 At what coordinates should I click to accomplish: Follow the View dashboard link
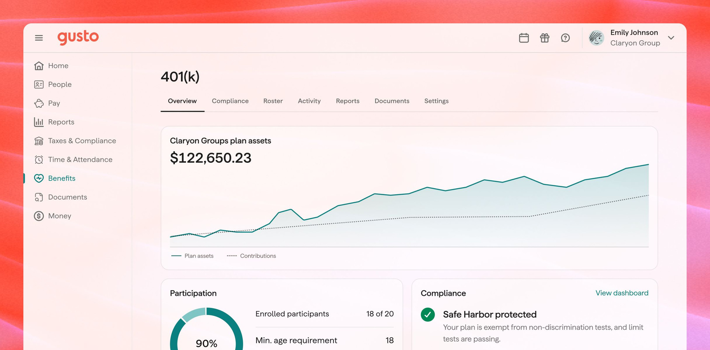(622, 293)
